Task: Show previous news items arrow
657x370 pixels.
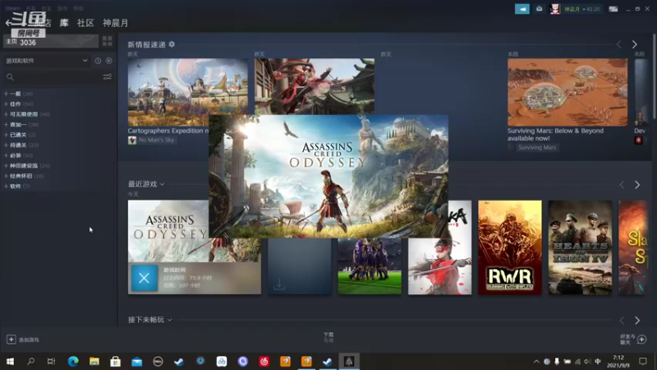Action: coord(619,44)
